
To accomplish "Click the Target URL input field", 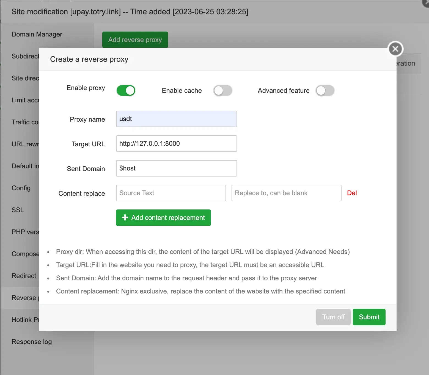I will point(177,144).
